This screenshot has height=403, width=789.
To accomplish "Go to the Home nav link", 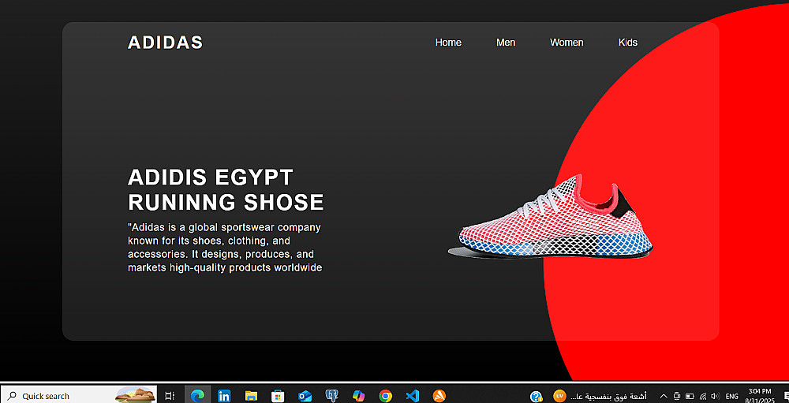I will pyautogui.click(x=448, y=43).
